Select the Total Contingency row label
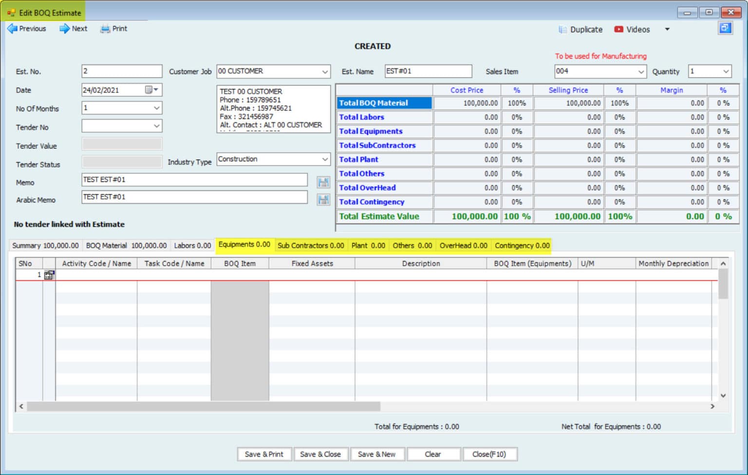 coord(372,202)
